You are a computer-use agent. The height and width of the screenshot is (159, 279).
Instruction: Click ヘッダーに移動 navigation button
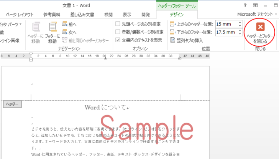pyautogui.click(x=36, y=33)
